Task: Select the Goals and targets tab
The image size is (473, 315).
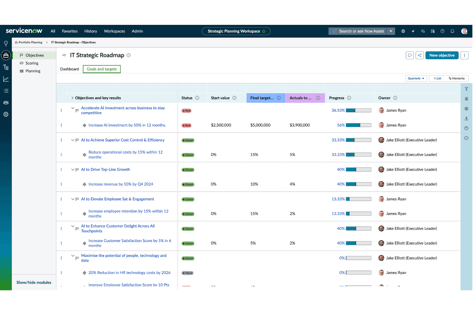Action: (x=102, y=69)
